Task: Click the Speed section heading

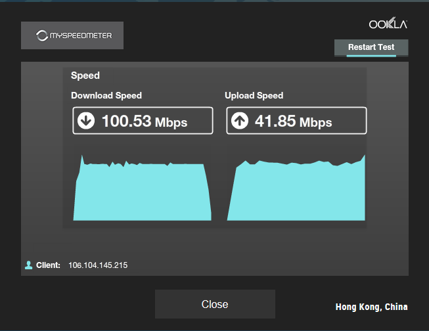Action: (85, 76)
